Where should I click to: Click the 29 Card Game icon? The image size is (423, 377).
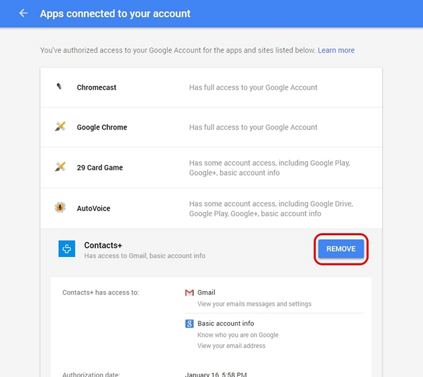click(x=60, y=166)
